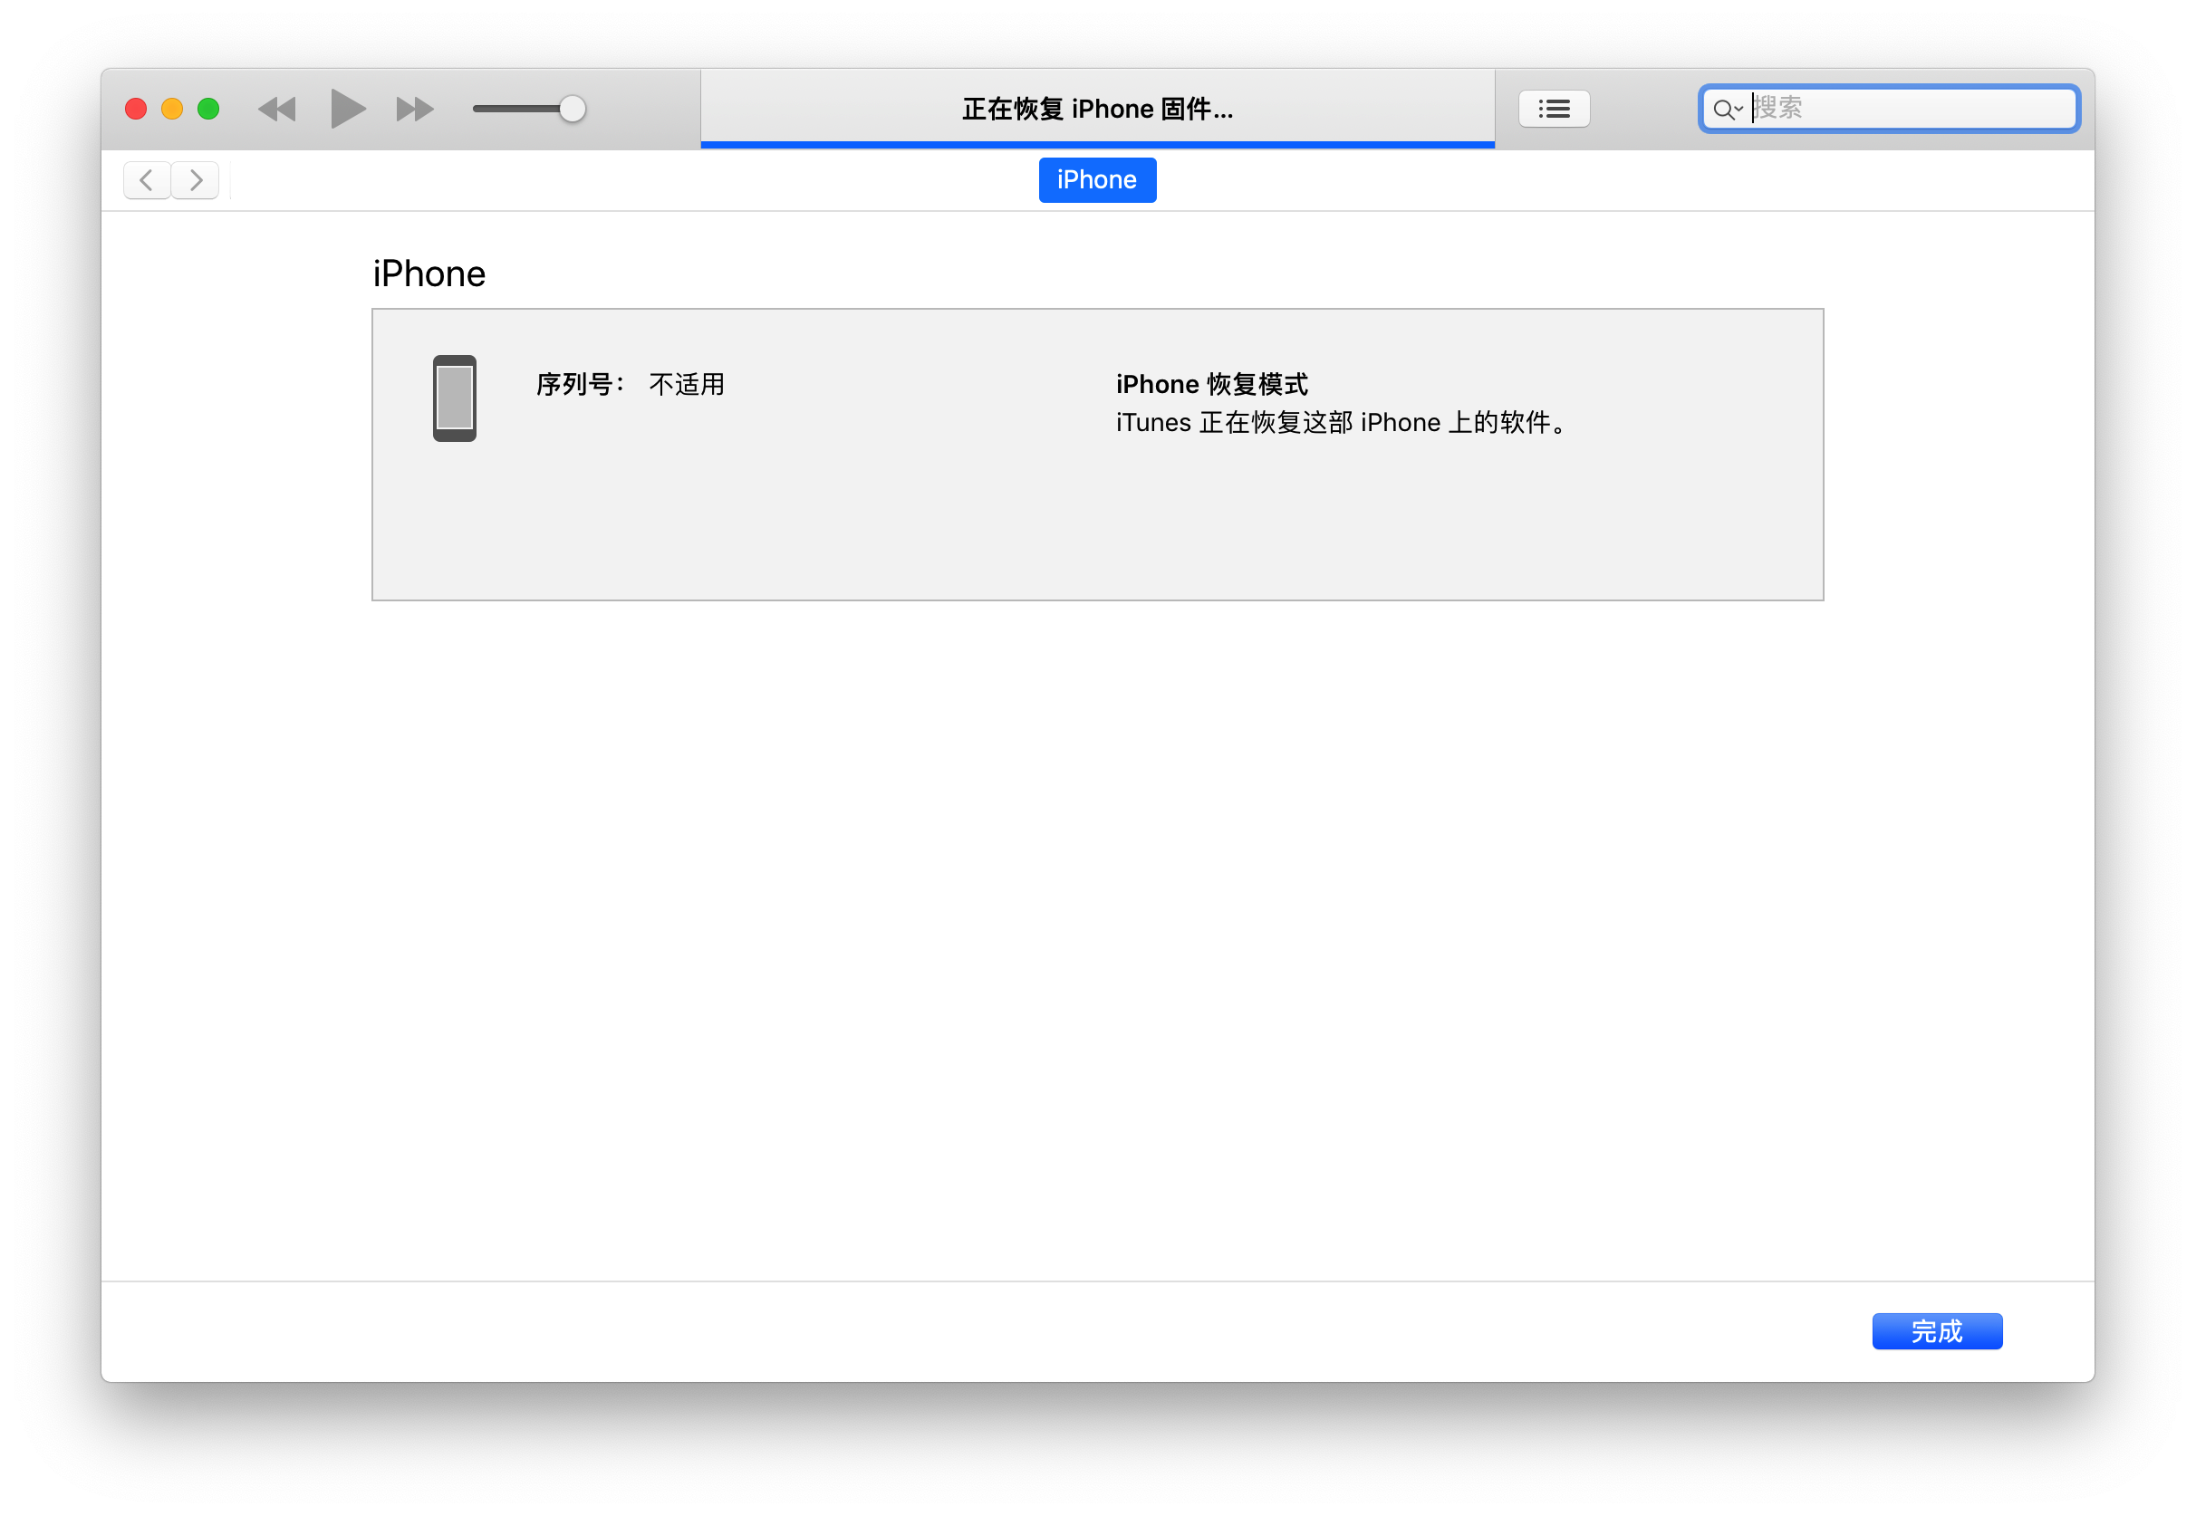The width and height of the screenshot is (2196, 1516).
Task: Start playback with the play button
Action: (348, 109)
